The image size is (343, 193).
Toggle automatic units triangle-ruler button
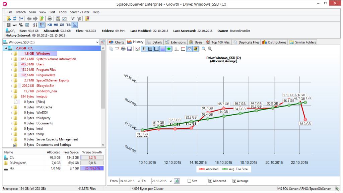75,25
